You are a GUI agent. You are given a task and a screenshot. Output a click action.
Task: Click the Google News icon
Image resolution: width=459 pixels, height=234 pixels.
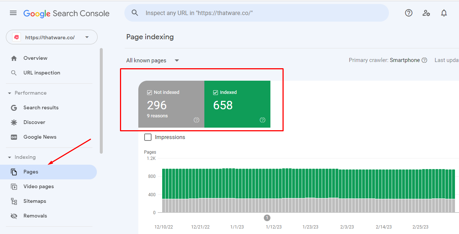point(14,137)
